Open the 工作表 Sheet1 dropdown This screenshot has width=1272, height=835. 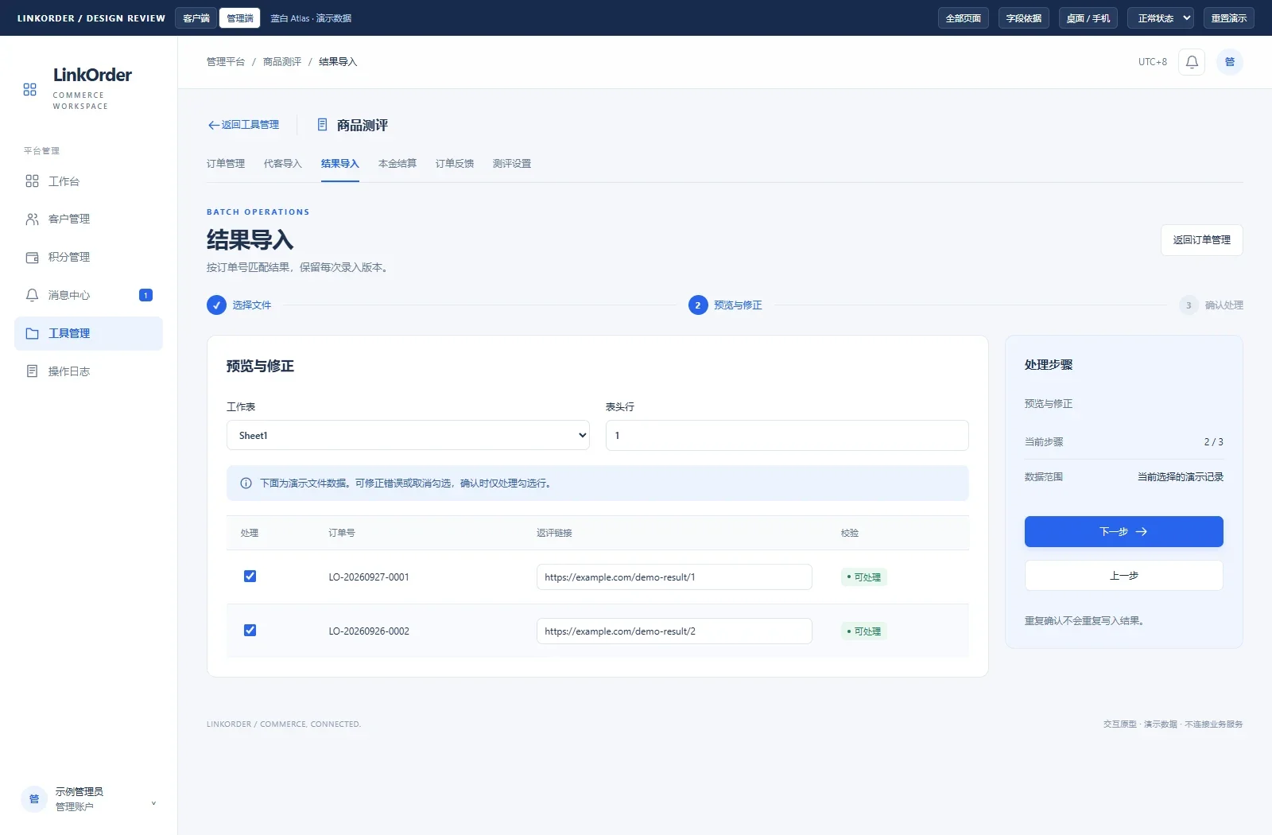pos(408,436)
